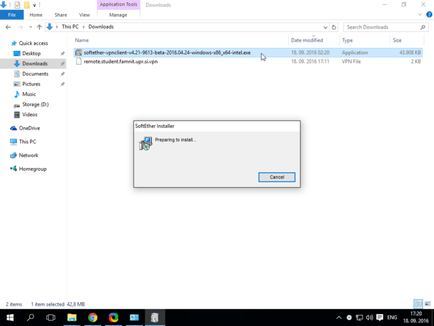The height and width of the screenshot is (326, 434).
Task: Open the View ribbon tab
Action: 84,15
